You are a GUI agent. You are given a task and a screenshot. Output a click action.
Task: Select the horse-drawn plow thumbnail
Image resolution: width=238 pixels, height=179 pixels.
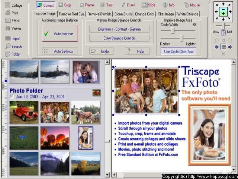click(86, 112)
